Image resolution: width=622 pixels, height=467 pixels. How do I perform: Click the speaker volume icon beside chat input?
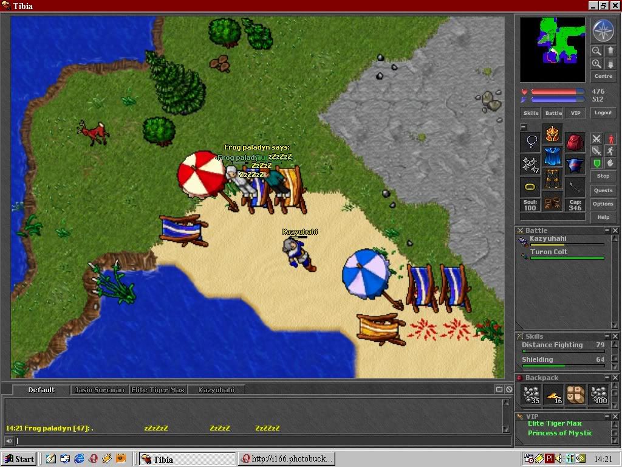9,440
